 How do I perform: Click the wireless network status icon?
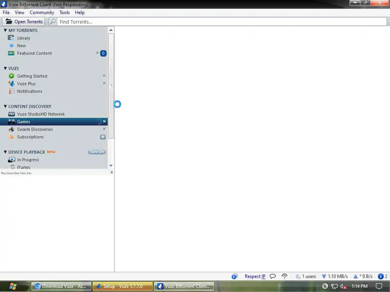pyautogui.click(x=284, y=276)
